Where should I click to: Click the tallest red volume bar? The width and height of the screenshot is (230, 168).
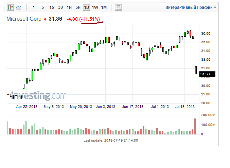[195, 126]
